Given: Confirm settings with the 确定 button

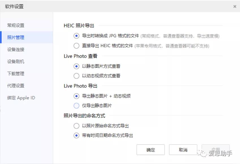Looking at the screenshot, I should [x=150, y=150].
